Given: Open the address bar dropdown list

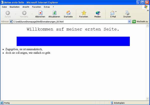Looking at the screenshot, I should 129,22.
